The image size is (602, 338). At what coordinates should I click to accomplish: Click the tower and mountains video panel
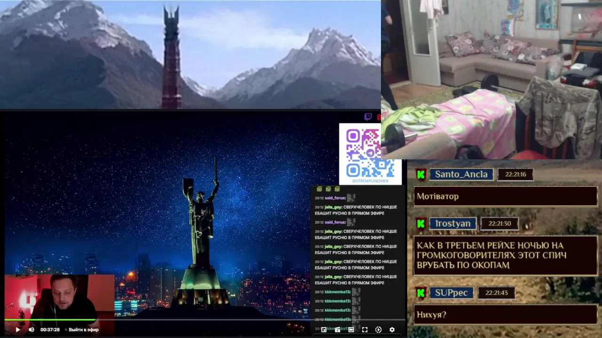(x=190, y=54)
